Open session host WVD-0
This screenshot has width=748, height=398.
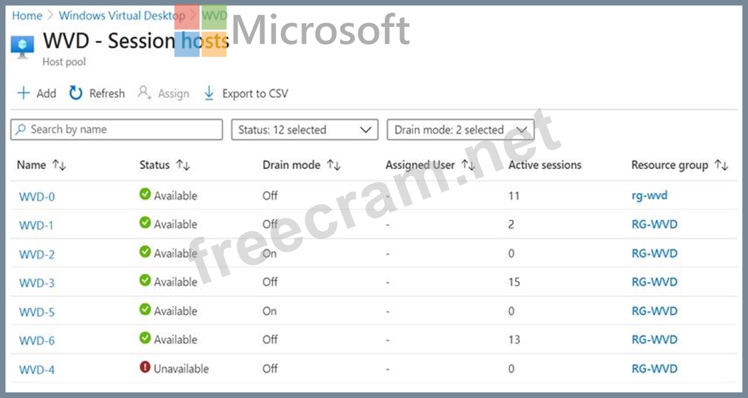tap(36, 197)
